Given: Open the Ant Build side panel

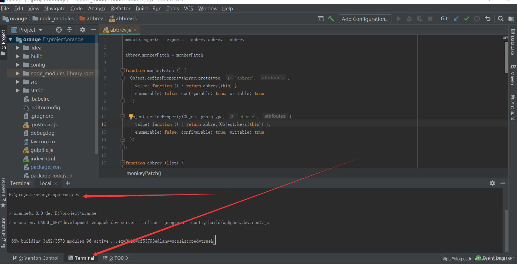Looking at the screenshot, I should (x=513, y=107).
